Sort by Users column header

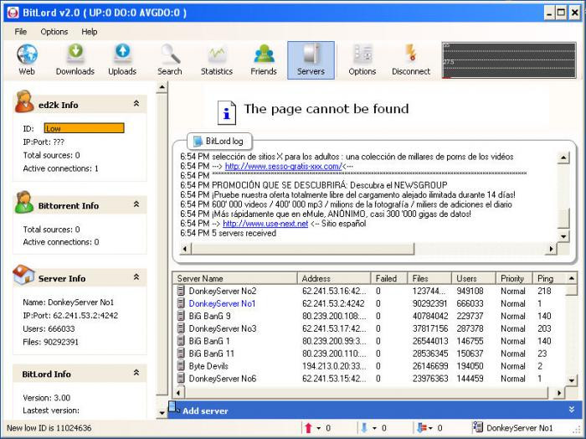tap(474, 279)
